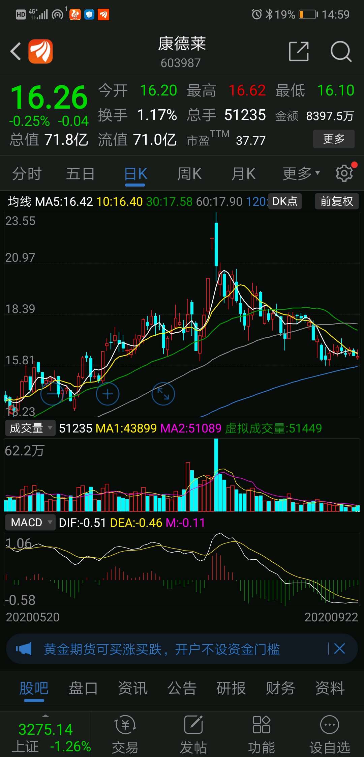Open the 成交量 indicator dropdown
364x757 pixels.
[x=30, y=428]
